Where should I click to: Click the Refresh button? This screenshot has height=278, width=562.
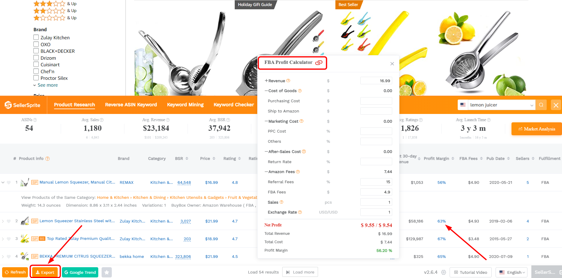[x=15, y=272]
